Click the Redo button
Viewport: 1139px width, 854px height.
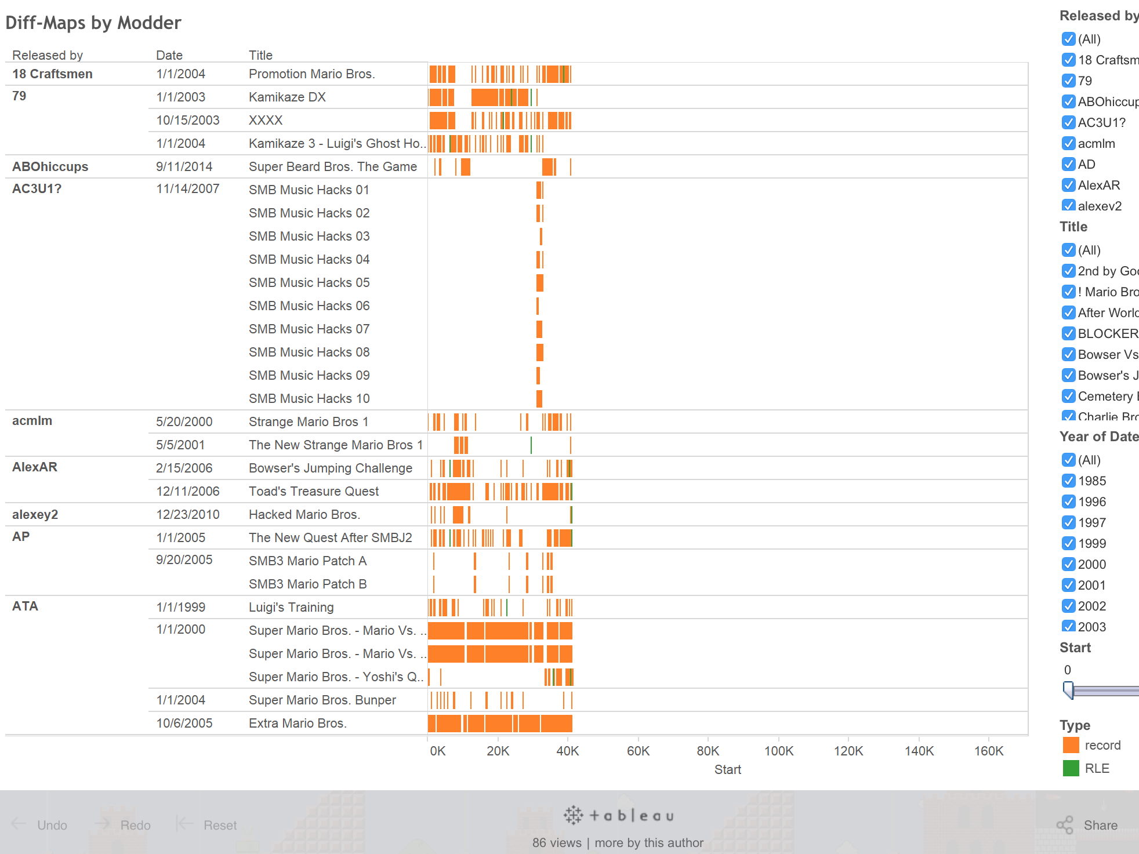point(122,824)
